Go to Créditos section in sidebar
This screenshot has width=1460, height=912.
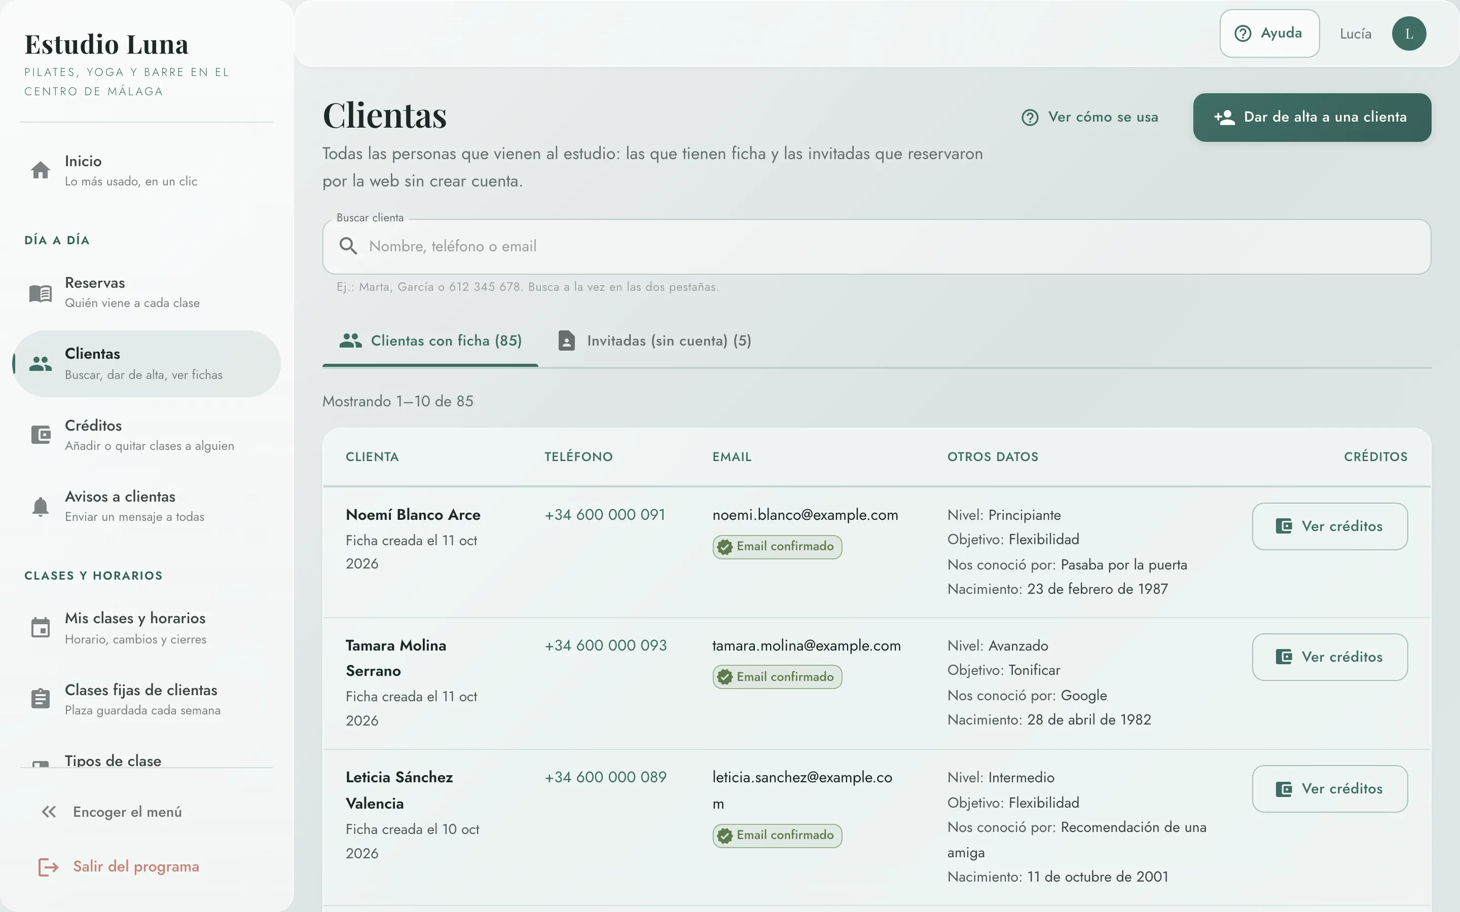coord(147,435)
